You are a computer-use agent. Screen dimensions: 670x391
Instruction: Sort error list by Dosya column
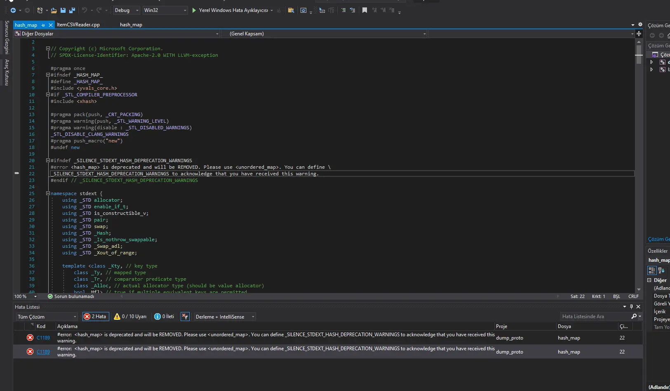(587, 326)
